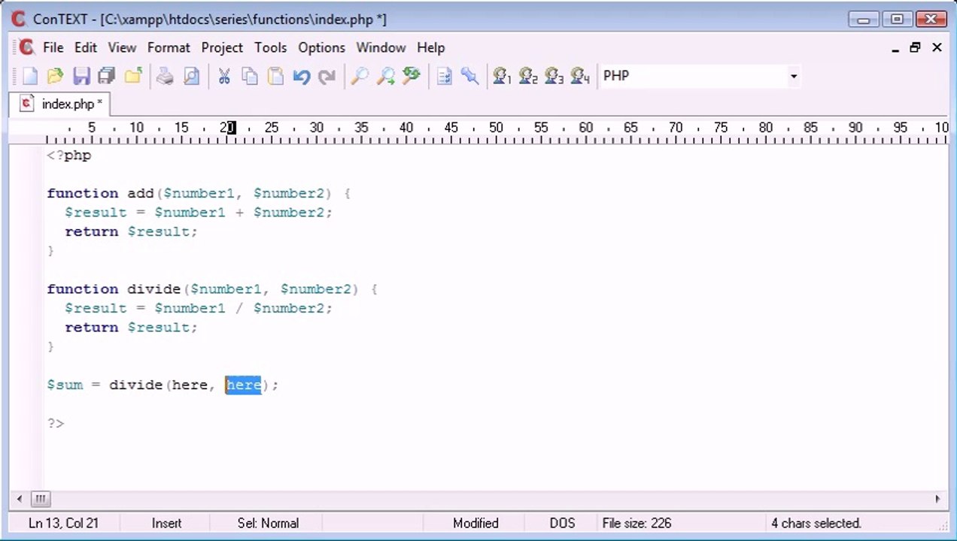Open the Format menu
957x541 pixels.
[x=169, y=47]
